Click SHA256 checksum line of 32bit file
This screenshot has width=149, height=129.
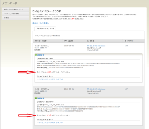pos(78,63)
